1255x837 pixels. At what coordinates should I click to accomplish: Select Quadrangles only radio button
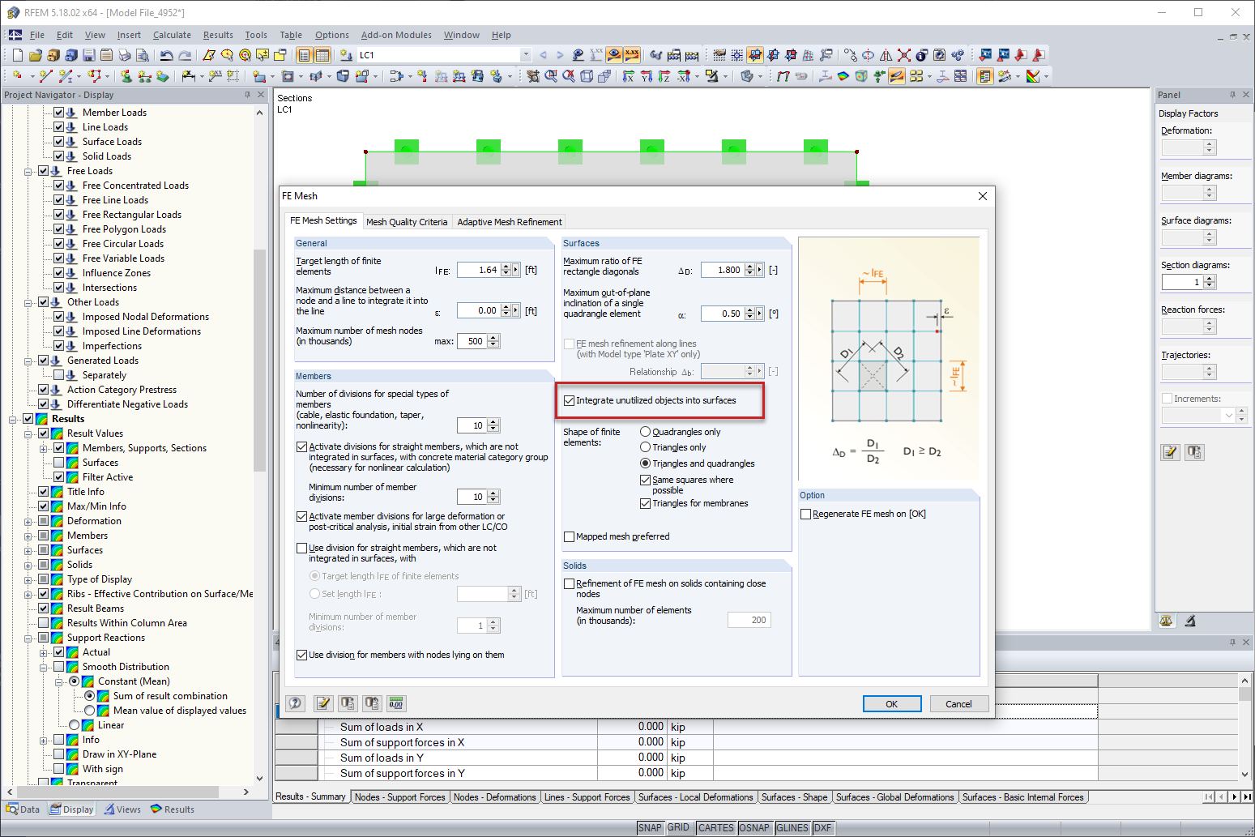coord(646,432)
